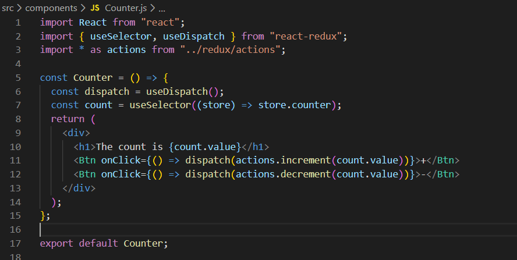The image size is (517, 260).
Task: Click the "react-redux" string
Action: [306, 36]
